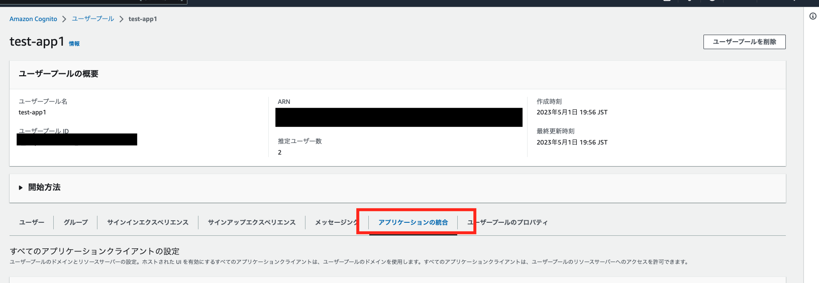Click the user pool name value test-app1
The width and height of the screenshot is (819, 283).
click(x=32, y=112)
